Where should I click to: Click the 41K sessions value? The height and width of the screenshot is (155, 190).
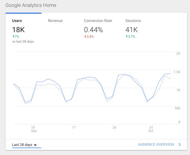[x=132, y=30]
